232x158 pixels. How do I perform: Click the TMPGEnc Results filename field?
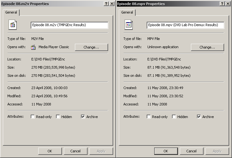(x=70, y=25)
